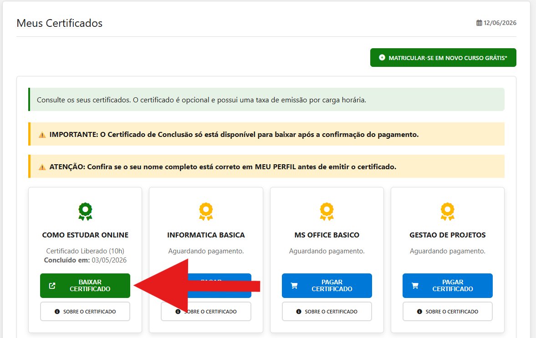Click the Meus Certificados heading
The width and height of the screenshot is (536, 338).
pos(60,23)
